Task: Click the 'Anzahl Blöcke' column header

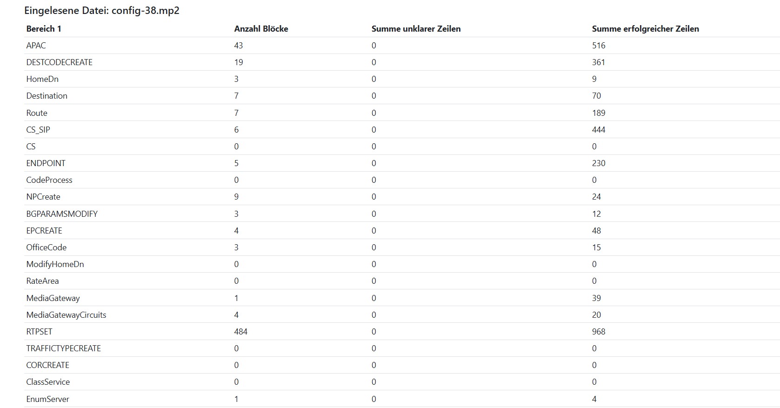Action: [261, 29]
